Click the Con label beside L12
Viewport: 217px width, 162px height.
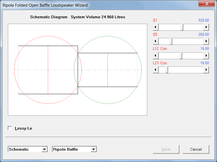(164, 49)
